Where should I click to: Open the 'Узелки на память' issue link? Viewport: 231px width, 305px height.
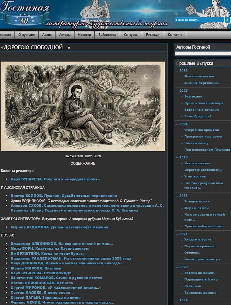click(x=200, y=273)
